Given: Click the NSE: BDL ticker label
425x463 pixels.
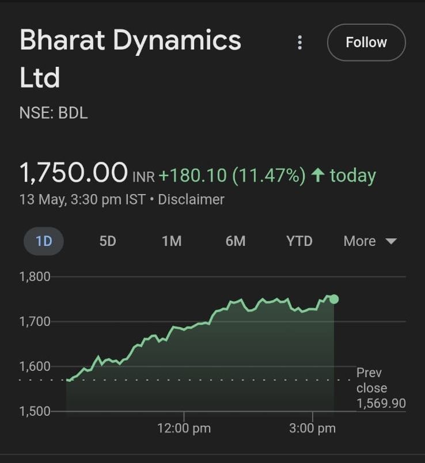Looking at the screenshot, I should (54, 113).
